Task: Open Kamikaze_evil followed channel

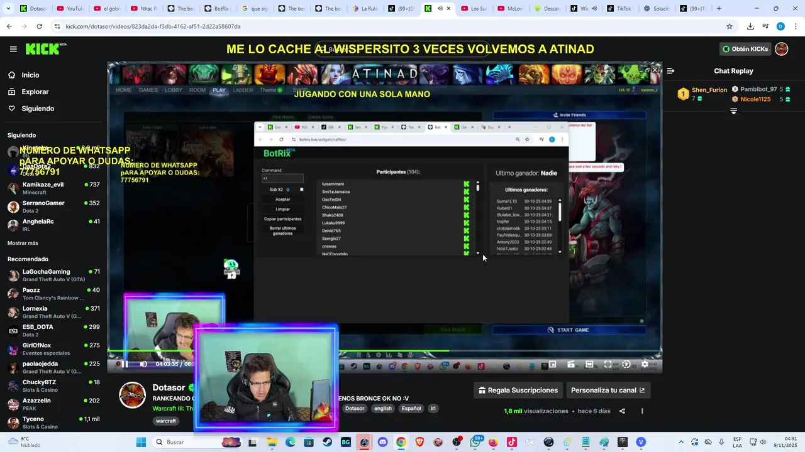Action: click(x=53, y=188)
